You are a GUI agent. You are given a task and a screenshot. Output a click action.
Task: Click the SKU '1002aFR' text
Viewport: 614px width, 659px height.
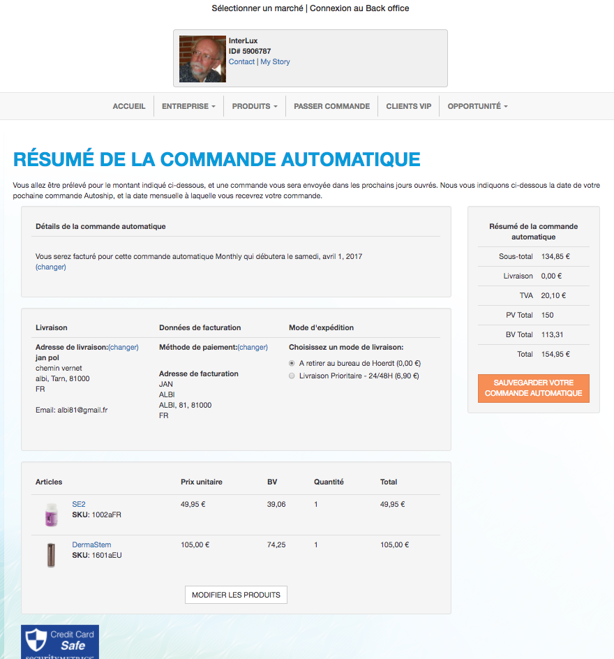point(106,515)
